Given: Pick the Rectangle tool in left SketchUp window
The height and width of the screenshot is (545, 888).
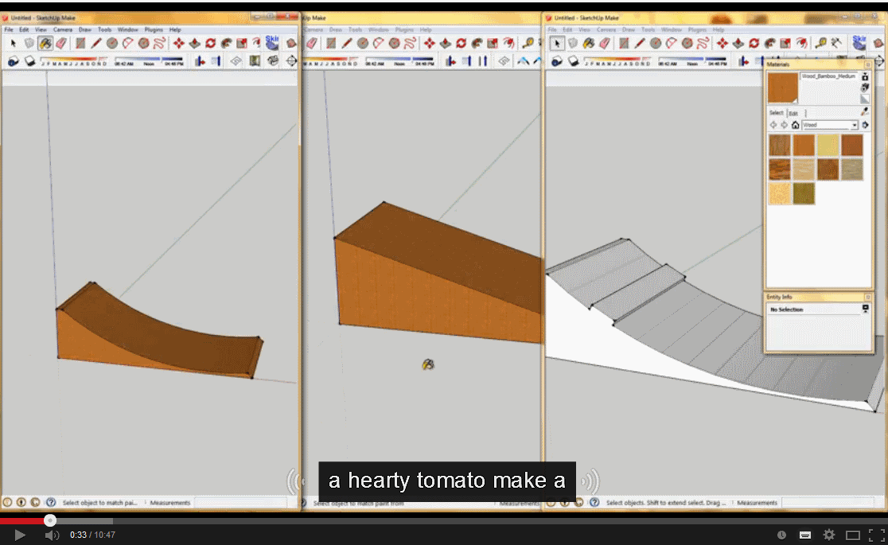Looking at the screenshot, I should tap(80, 43).
